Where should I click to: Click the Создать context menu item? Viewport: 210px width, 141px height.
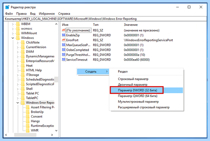coord(93,71)
